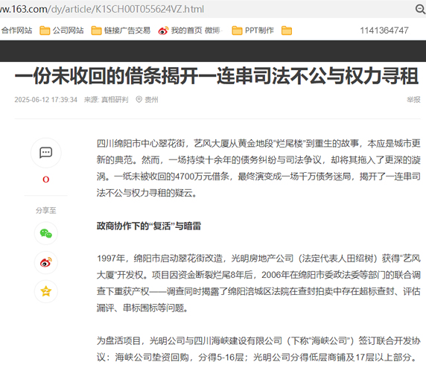Expand the PPT制作 bookmark folder
The width and height of the screenshot is (426, 365).
tap(253, 31)
